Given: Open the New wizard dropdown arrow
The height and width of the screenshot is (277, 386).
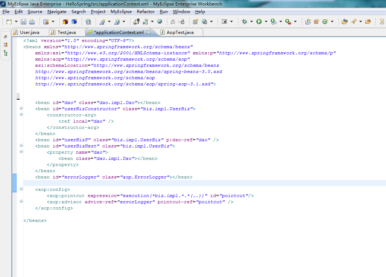Looking at the screenshot, I should coord(16,22).
